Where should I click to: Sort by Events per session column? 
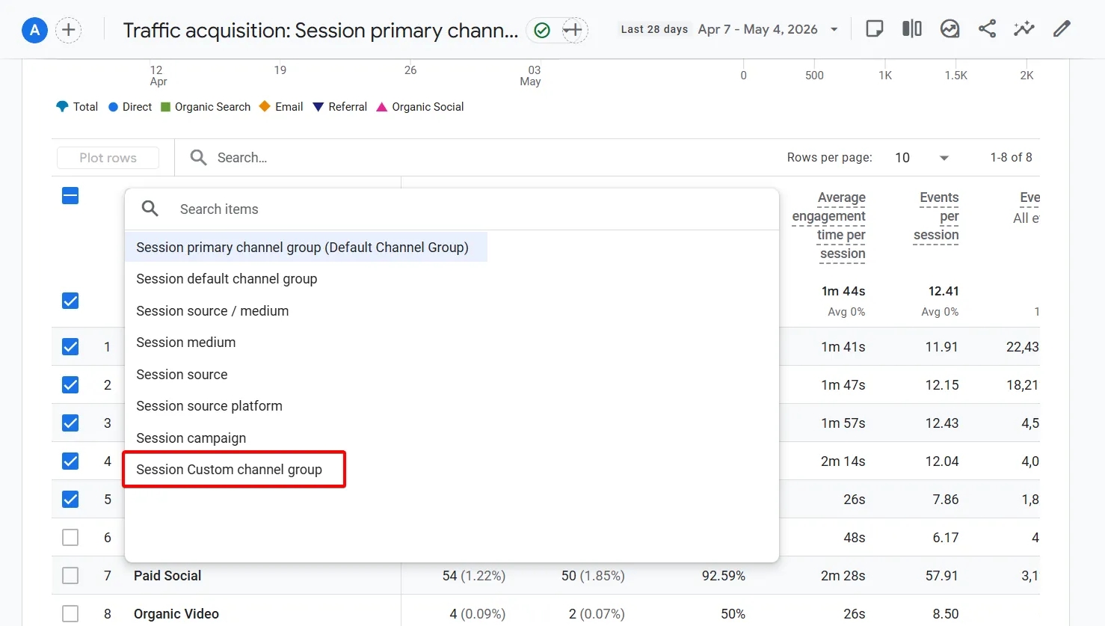(x=936, y=216)
